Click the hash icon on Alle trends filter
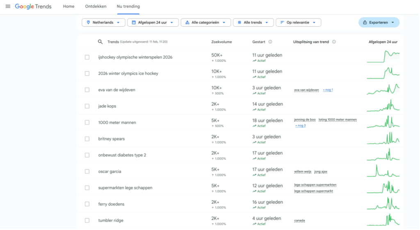This screenshot has height=230, width=420. [x=240, y=23]
